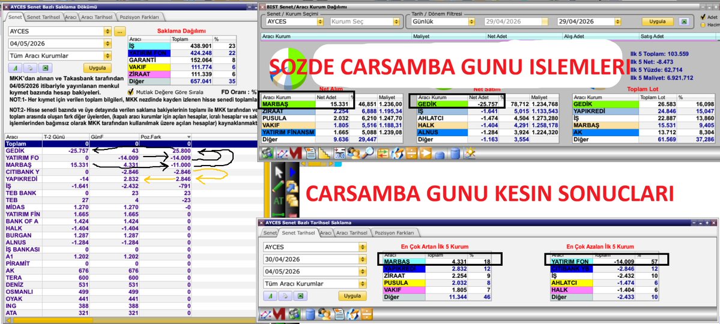The height and width of the screenshot is (324, 720).
Task: Sort by the T-2 Günü column header
Action: 65,137
